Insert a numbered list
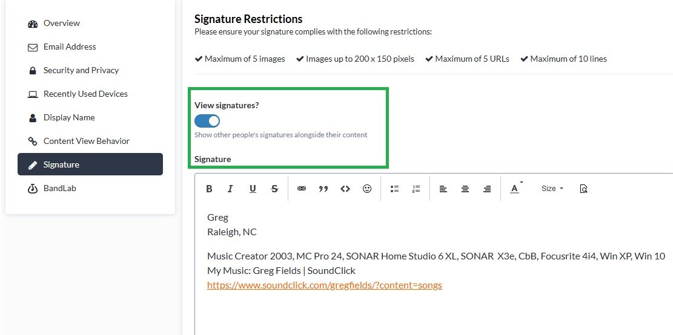Viewport: 673px width, 335px height. pyautogui.click(x=416, y=189)
